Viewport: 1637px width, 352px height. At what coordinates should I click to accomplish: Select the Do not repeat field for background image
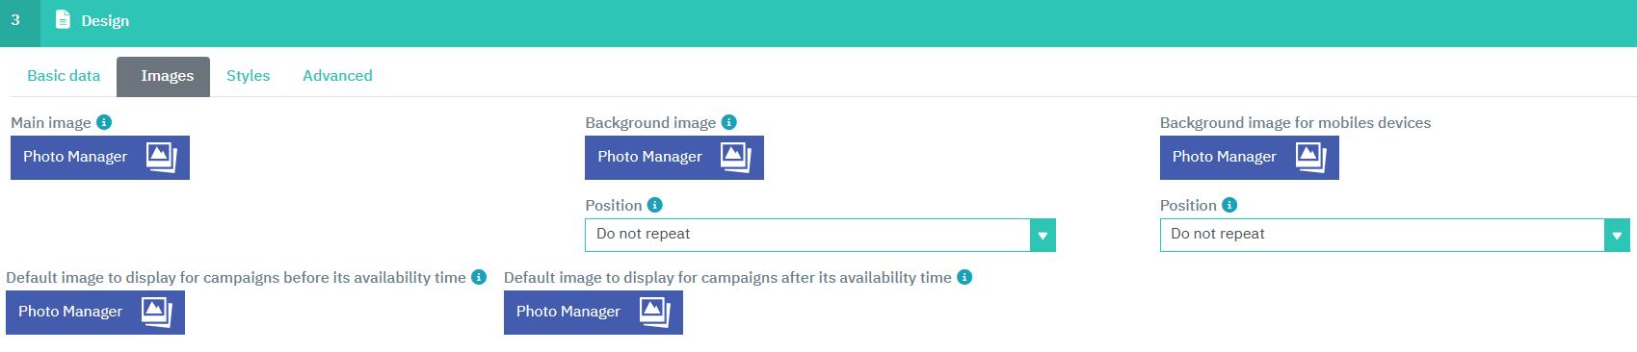[820, 236]
